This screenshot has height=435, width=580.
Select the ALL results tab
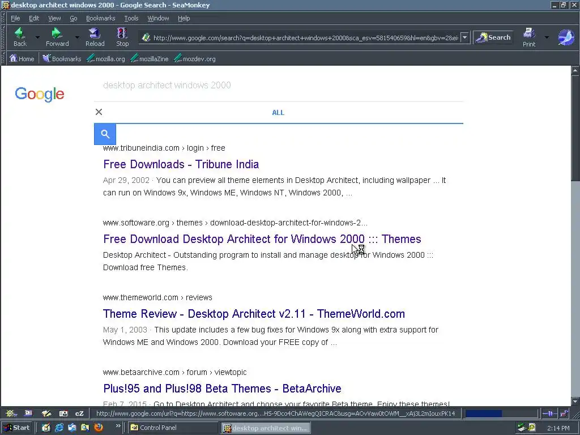point(278,113)
